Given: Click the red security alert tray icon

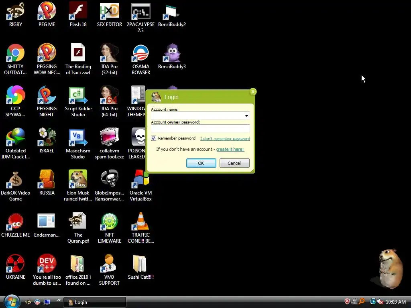Looking at the screenshot, I should pyautogui.click(x=347, y=302).
